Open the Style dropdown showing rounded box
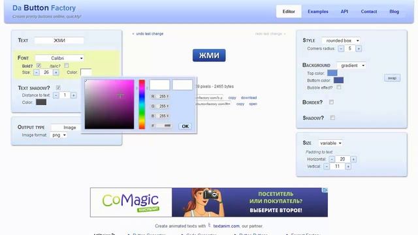The width and height of the screenshot is (418, 235). pos(341,40)
